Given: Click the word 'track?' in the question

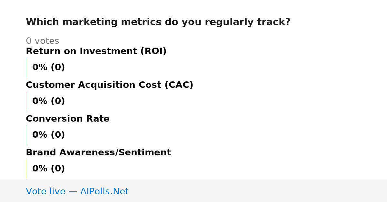Looking at the screenshot, I should click(274, 22).
